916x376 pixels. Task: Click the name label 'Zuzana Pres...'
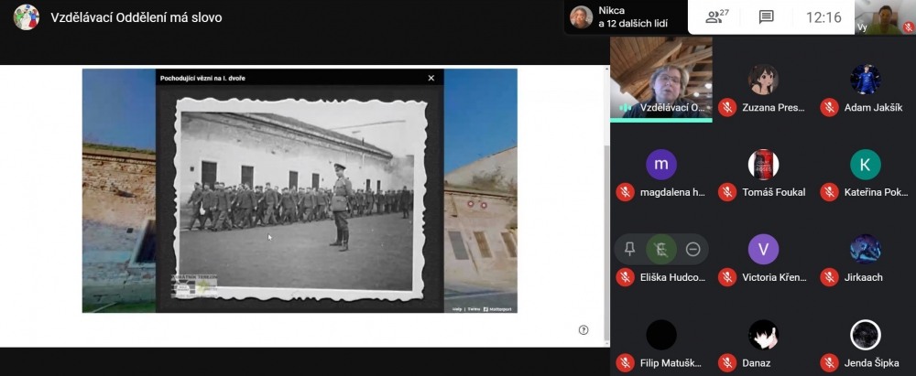click(773, 107)
